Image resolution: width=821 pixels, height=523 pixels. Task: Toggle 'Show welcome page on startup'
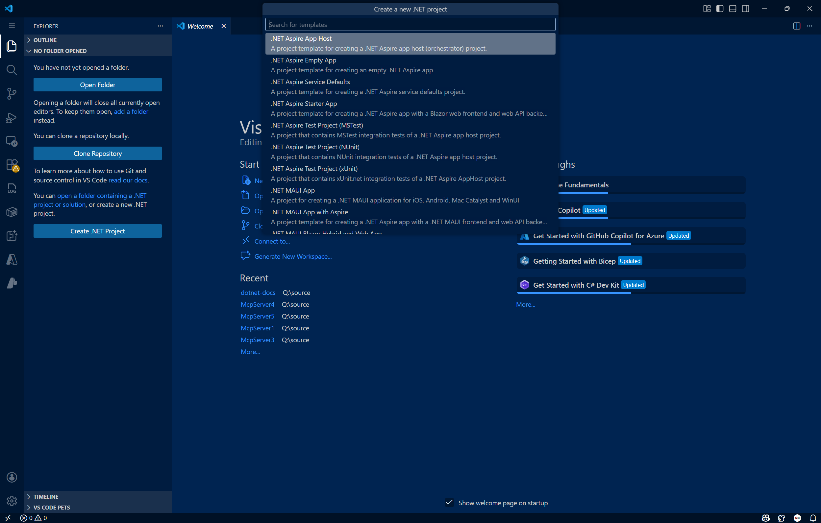[449, 503]
